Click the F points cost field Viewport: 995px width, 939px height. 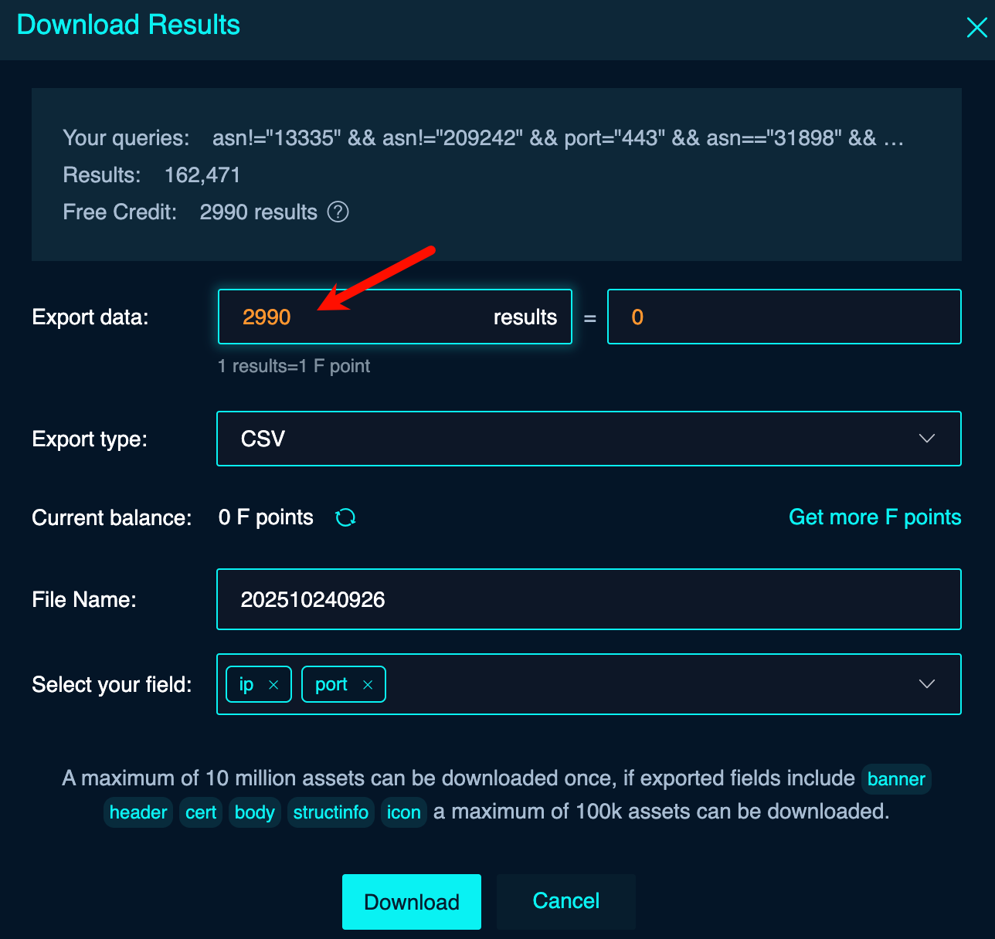click(x=783, y=317)
